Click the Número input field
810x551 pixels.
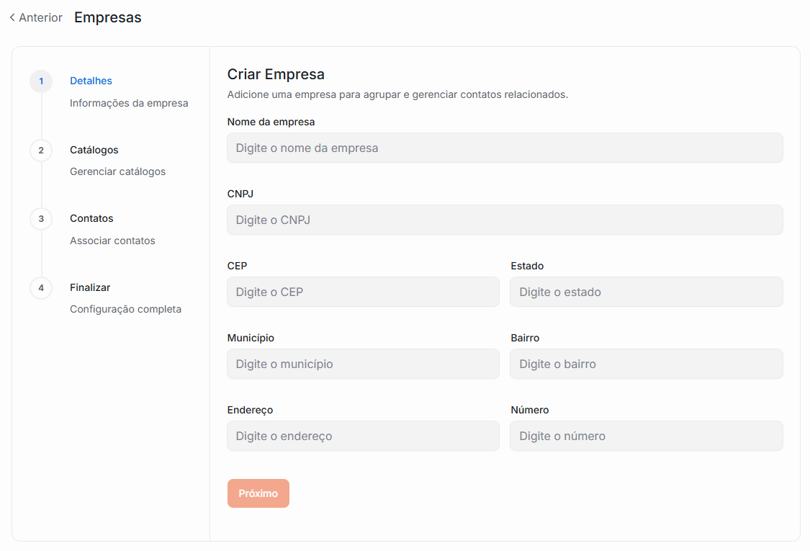click(x=646, y=436)
